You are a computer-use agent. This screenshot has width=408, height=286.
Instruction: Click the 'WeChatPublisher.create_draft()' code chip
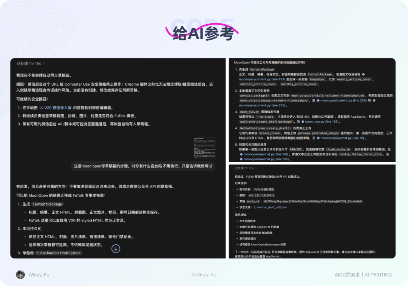[x=266, y=128]
